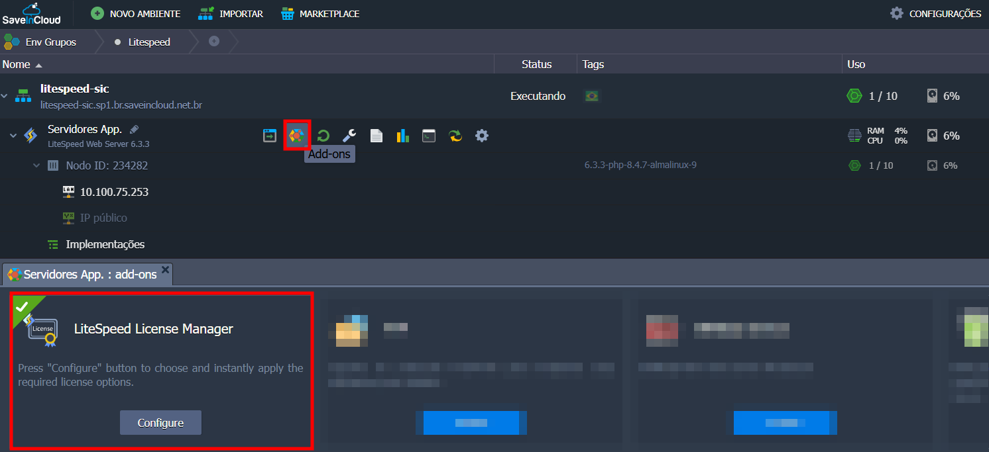Launch Web SSH terminal for Servidores App.
The image size is (989, 452).
click(429, 136)
